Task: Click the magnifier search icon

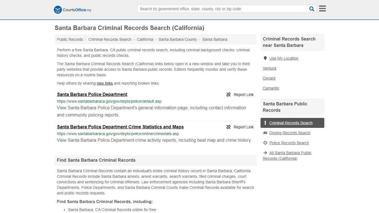Action: click(x=312, y=9)
